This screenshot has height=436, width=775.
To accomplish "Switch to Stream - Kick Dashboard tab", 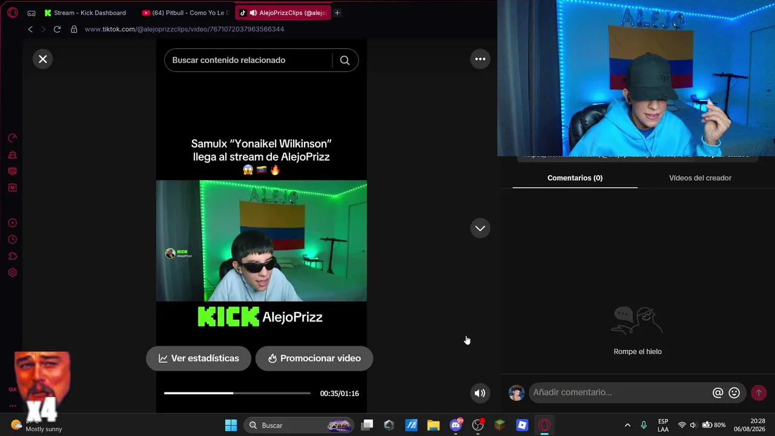I will [85, 13].
